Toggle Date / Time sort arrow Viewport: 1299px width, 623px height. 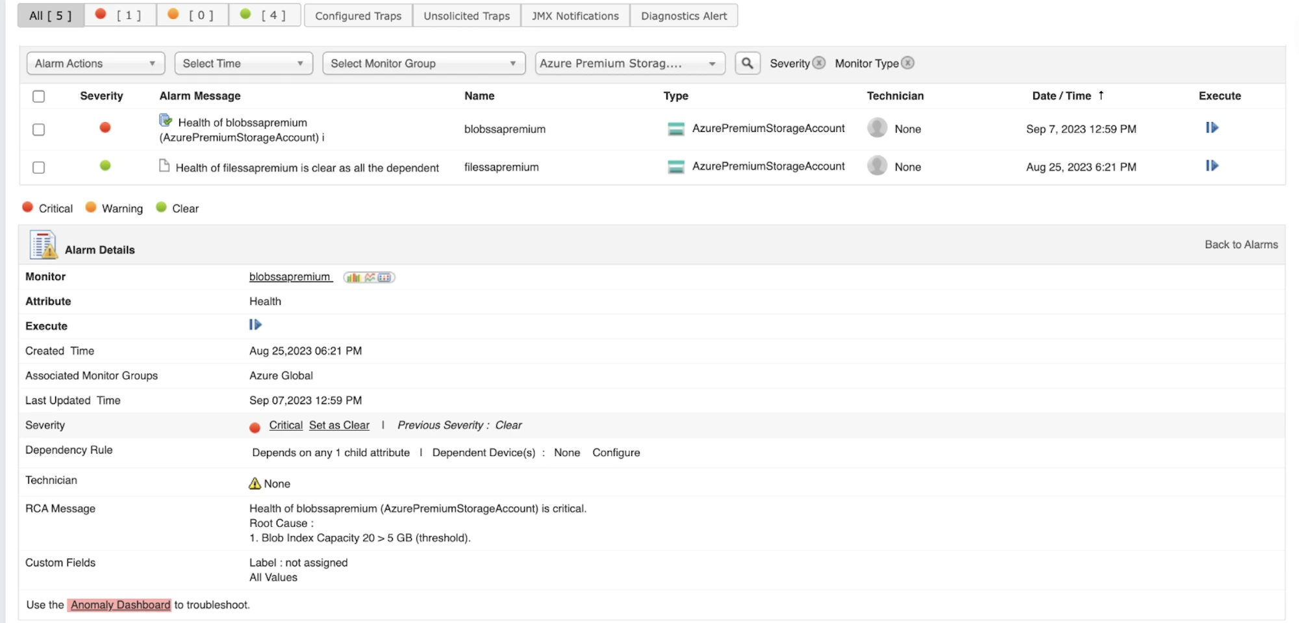pos(1101,95)
